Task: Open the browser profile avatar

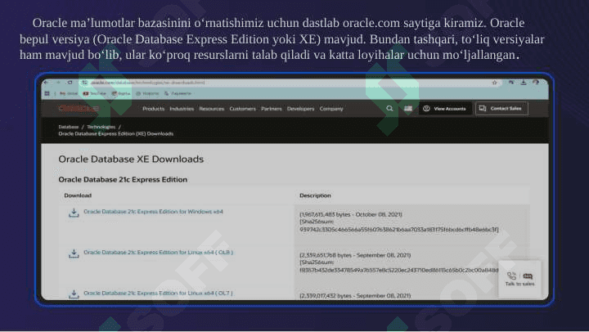Action: click(536, 83)
